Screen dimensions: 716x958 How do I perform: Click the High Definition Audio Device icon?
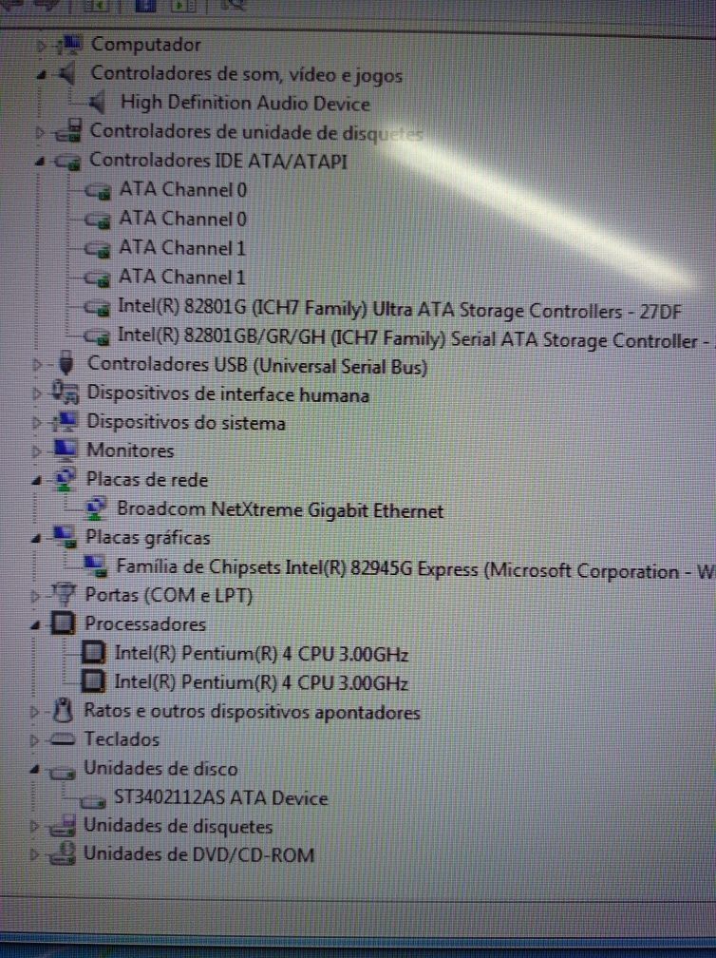click(x=98, y=103)
